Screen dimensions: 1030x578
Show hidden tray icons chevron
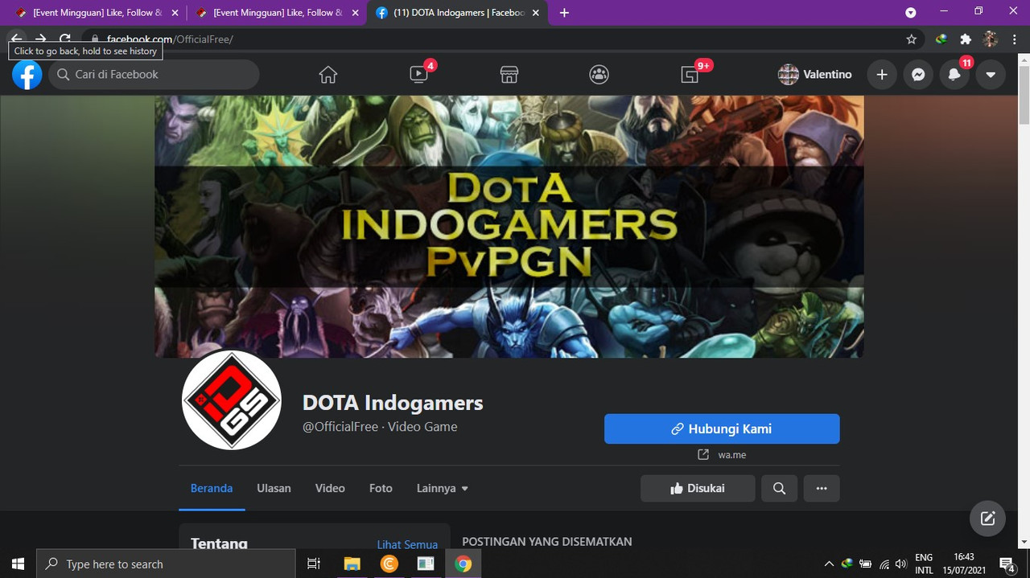[829, 564]
